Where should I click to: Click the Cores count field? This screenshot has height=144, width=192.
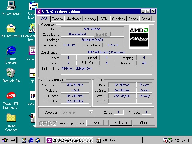tap(119, 112)
